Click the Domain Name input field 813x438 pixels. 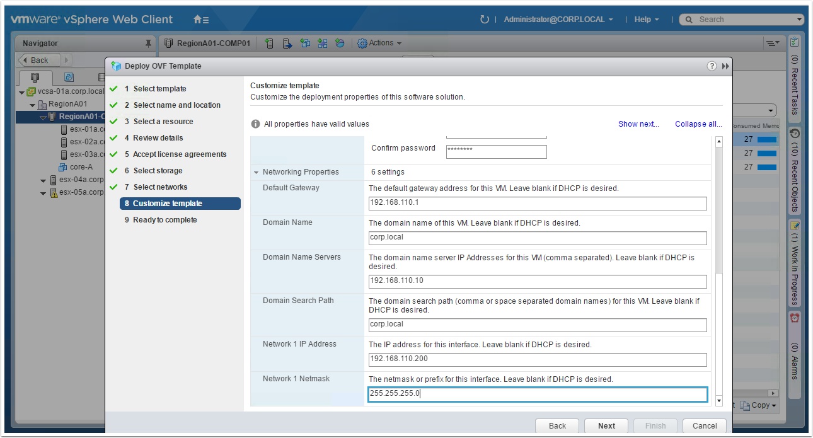538,238
